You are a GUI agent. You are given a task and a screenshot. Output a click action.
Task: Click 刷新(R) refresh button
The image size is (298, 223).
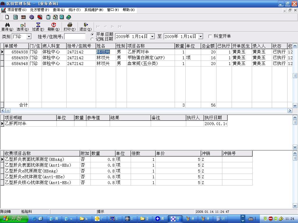click(x=54, y=27)
